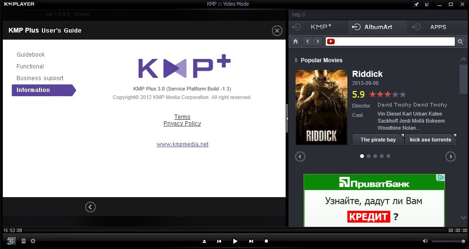Open the Riddick movie poster
469x249 pixels.
click(x=321, y=108)
